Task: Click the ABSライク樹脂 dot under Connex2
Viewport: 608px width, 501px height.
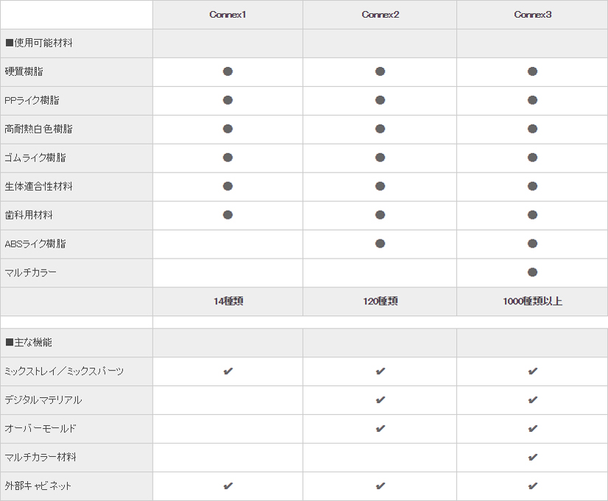Action: [380, 244]
